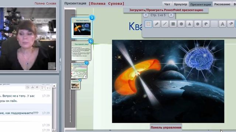
Task: Click the blank tool button before text tool
Action: [x=214, y=24]
